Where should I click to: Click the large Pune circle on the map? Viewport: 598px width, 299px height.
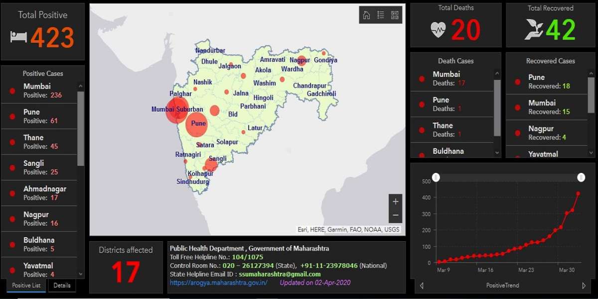click(x=196, y=125)
